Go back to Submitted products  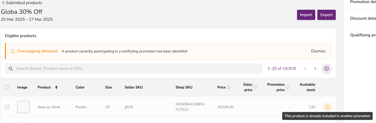(x=22, y=3)
